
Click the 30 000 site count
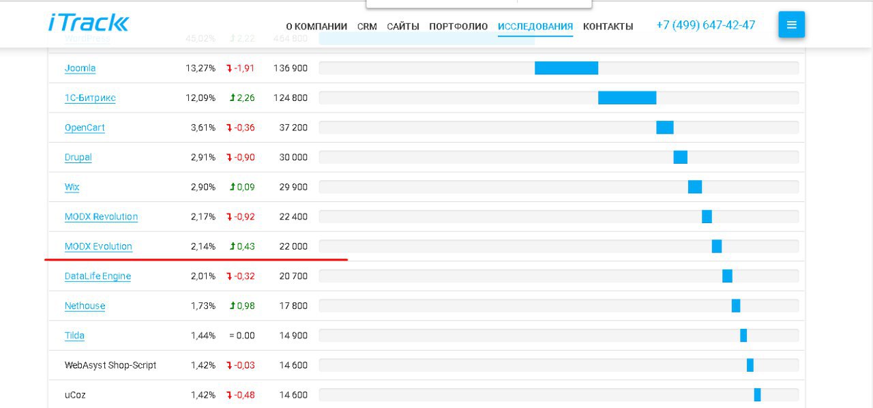pos(293,157)
